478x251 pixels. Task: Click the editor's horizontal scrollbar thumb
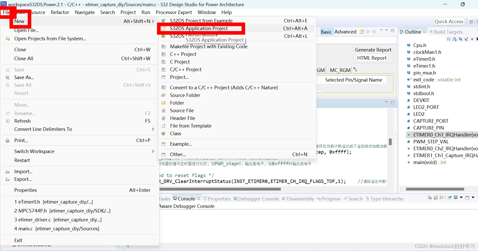[x=220, y=189]
